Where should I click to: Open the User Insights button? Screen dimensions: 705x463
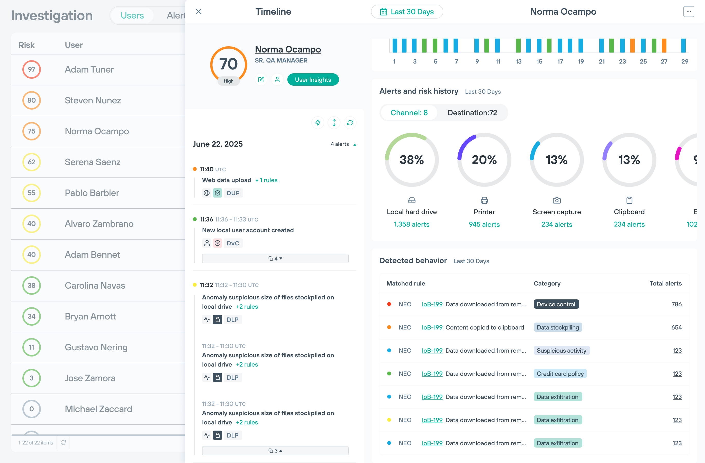pyautogui.click(x=313, y=79)
